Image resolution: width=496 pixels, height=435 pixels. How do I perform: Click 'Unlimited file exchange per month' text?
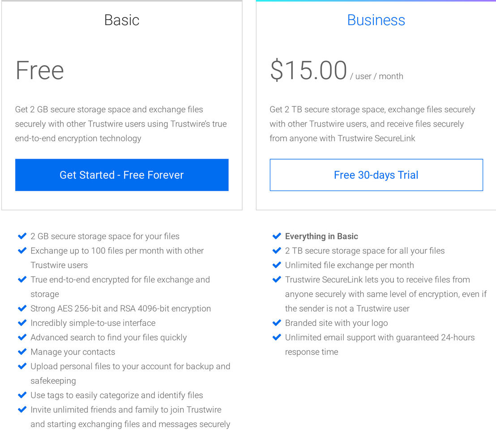click(x=350, y=265)
